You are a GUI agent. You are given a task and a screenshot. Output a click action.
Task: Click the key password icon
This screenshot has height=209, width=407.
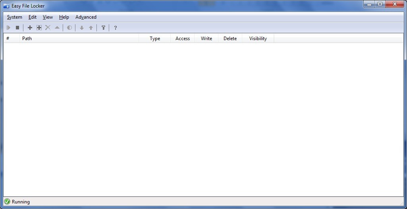103,27
